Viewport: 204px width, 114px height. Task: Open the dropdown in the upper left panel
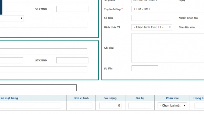coord(12,18)
